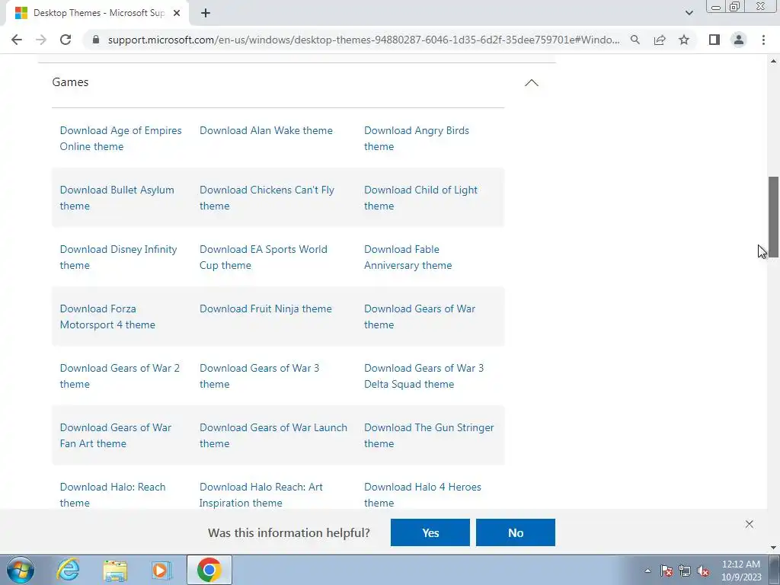Download Chickens Can't Fly theme
The width and height of the screenshot is (780, 585).
267,197
